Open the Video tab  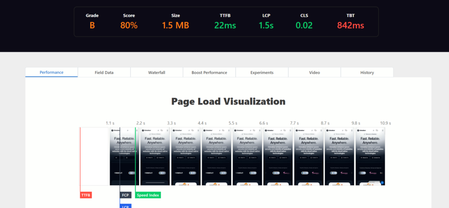click(314, 73)
